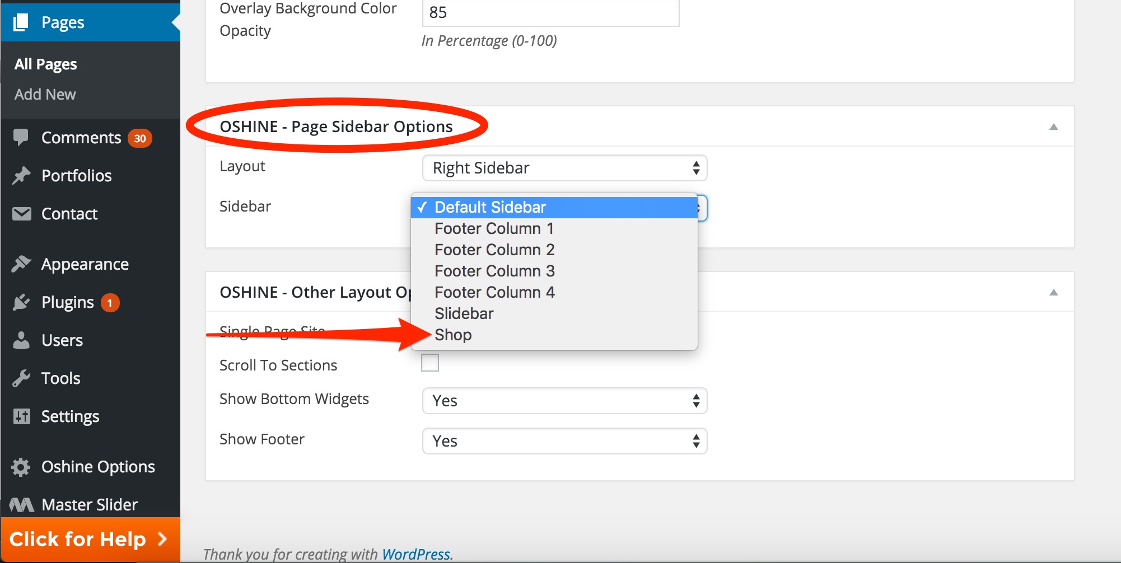Click the OSHINE - Page Sidebar Options heading
Image resolution: width=1121 pixels, height=563 pixels.
tap(336, 126)
